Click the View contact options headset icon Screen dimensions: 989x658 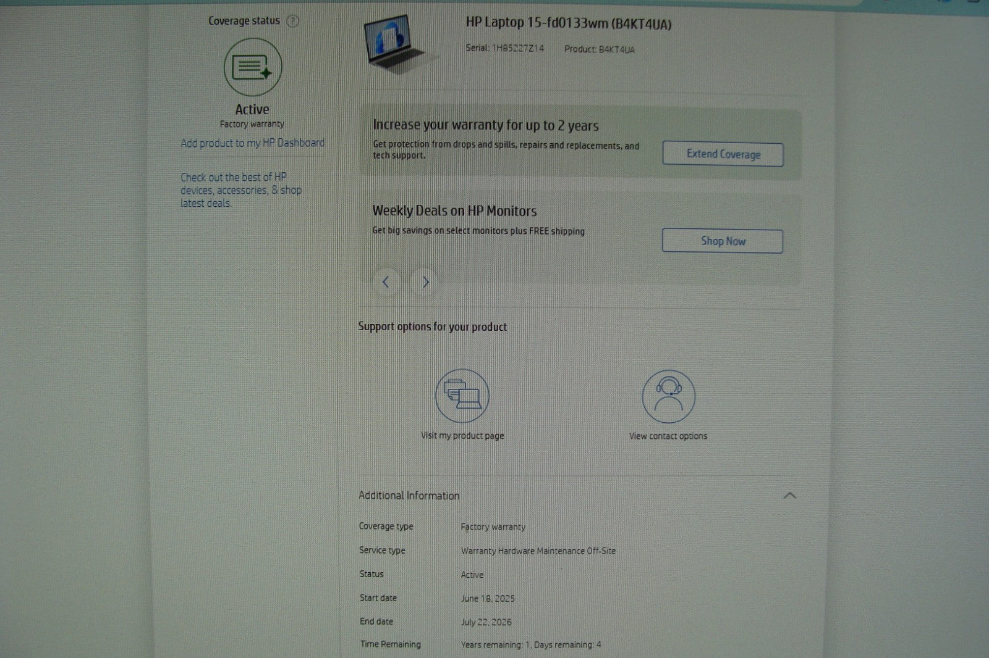[668, 396]
